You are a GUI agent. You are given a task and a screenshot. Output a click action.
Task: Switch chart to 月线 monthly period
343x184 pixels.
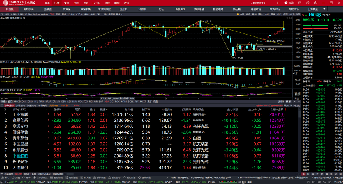(x=64, y=14)
